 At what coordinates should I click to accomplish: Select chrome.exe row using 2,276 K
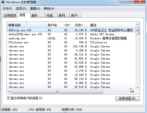(x=71, y=71)
